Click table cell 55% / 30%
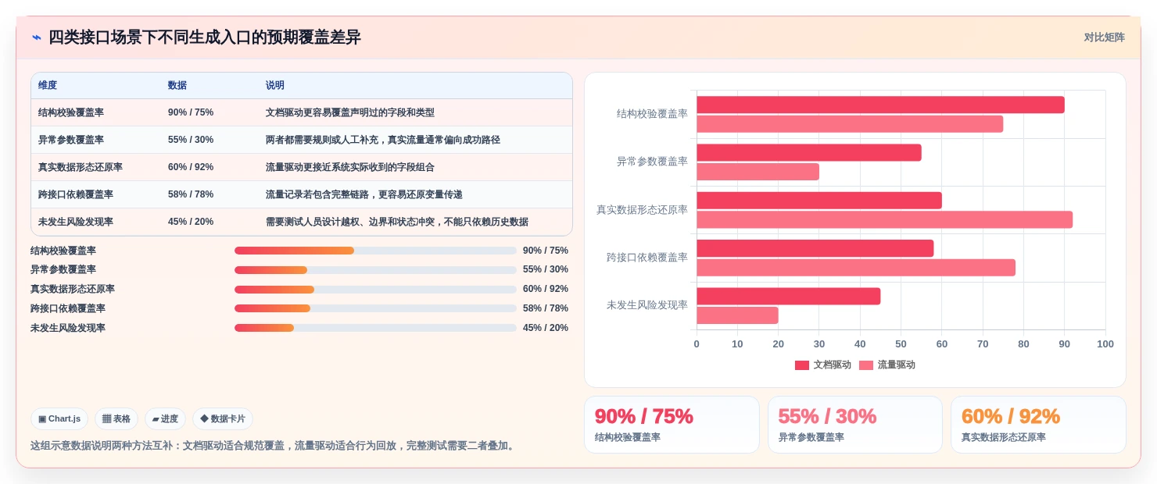 (191, 140)
